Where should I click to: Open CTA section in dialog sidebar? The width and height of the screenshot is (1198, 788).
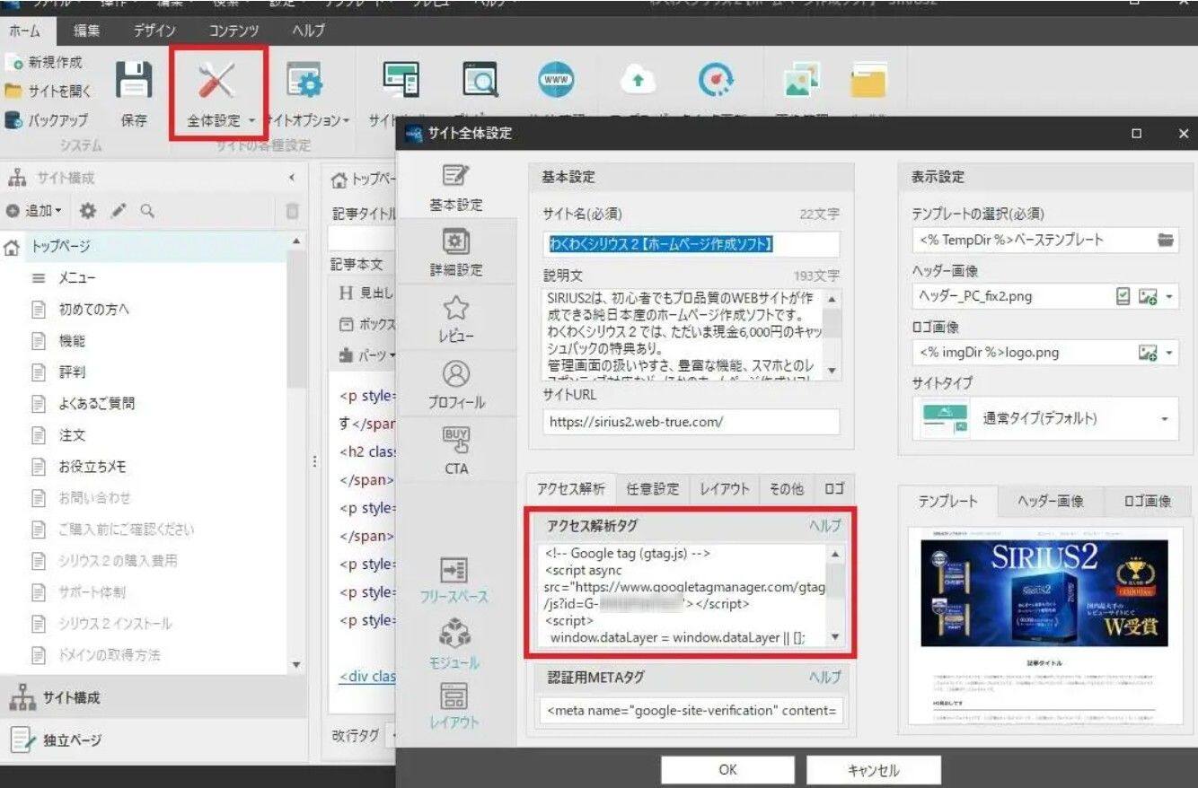pos(456,451)
